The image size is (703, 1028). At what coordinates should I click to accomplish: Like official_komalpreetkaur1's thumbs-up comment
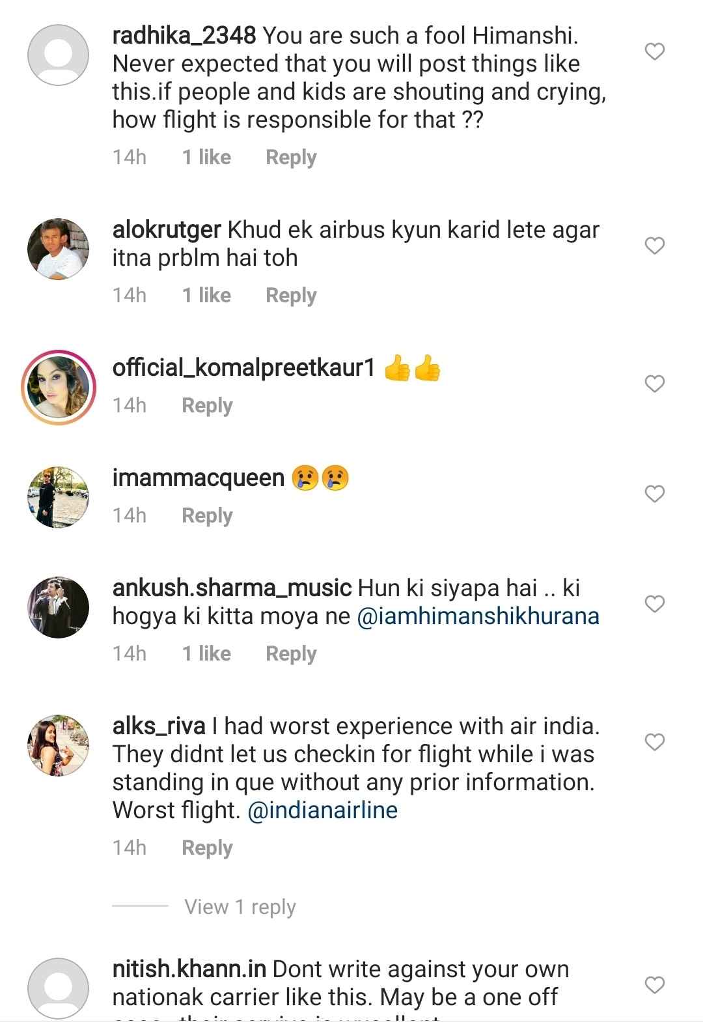pos(654,384)
